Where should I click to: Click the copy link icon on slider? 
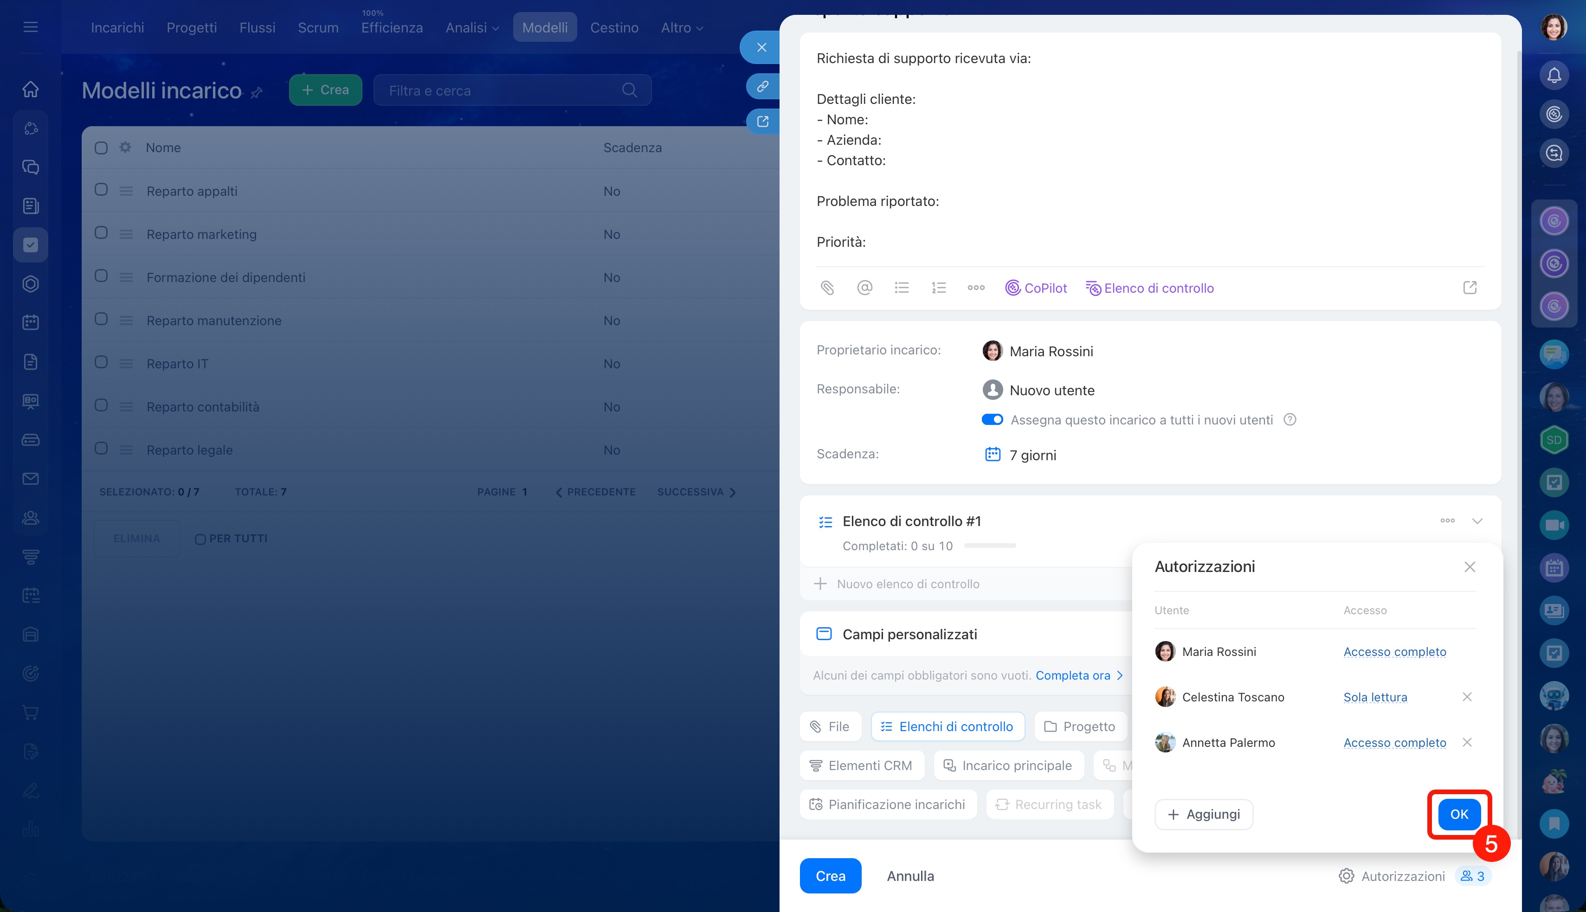coord(762,86)
